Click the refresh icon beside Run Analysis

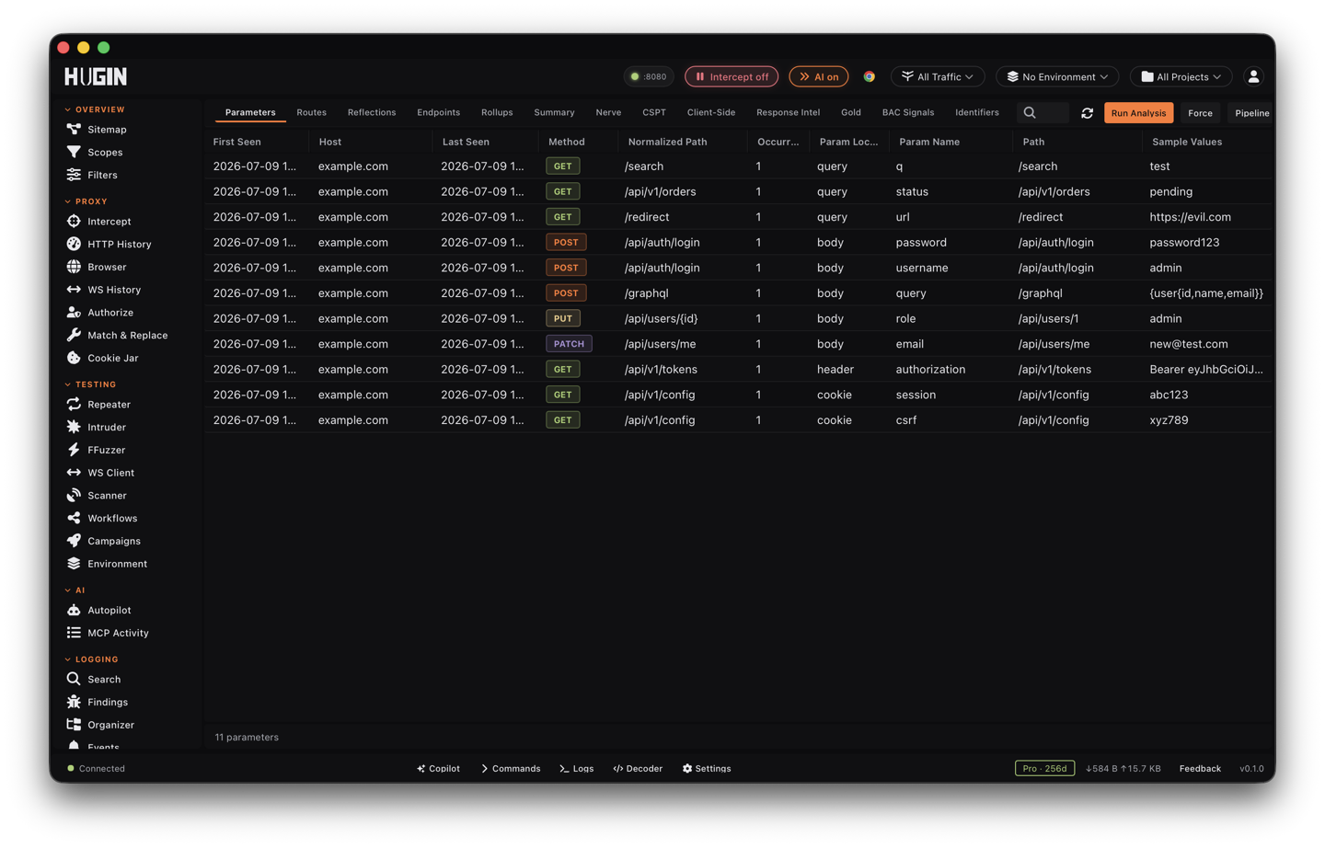click(x=1087, y=113)
